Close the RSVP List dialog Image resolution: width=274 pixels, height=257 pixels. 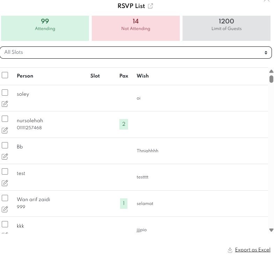click(267, 1)
